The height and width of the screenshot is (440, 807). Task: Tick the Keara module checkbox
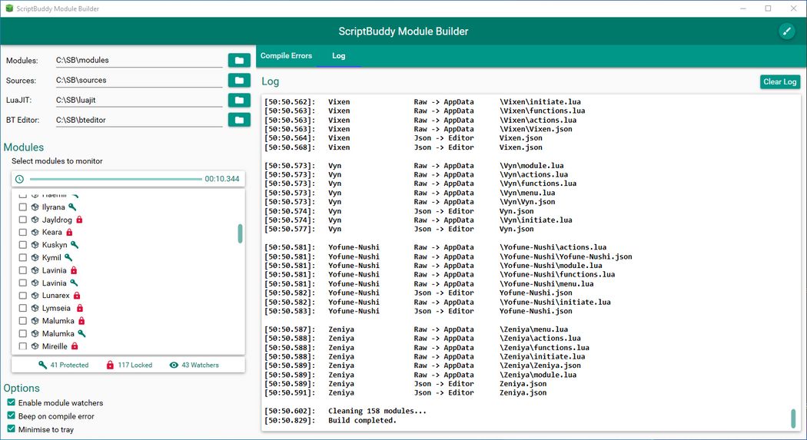tap(23, 232)
